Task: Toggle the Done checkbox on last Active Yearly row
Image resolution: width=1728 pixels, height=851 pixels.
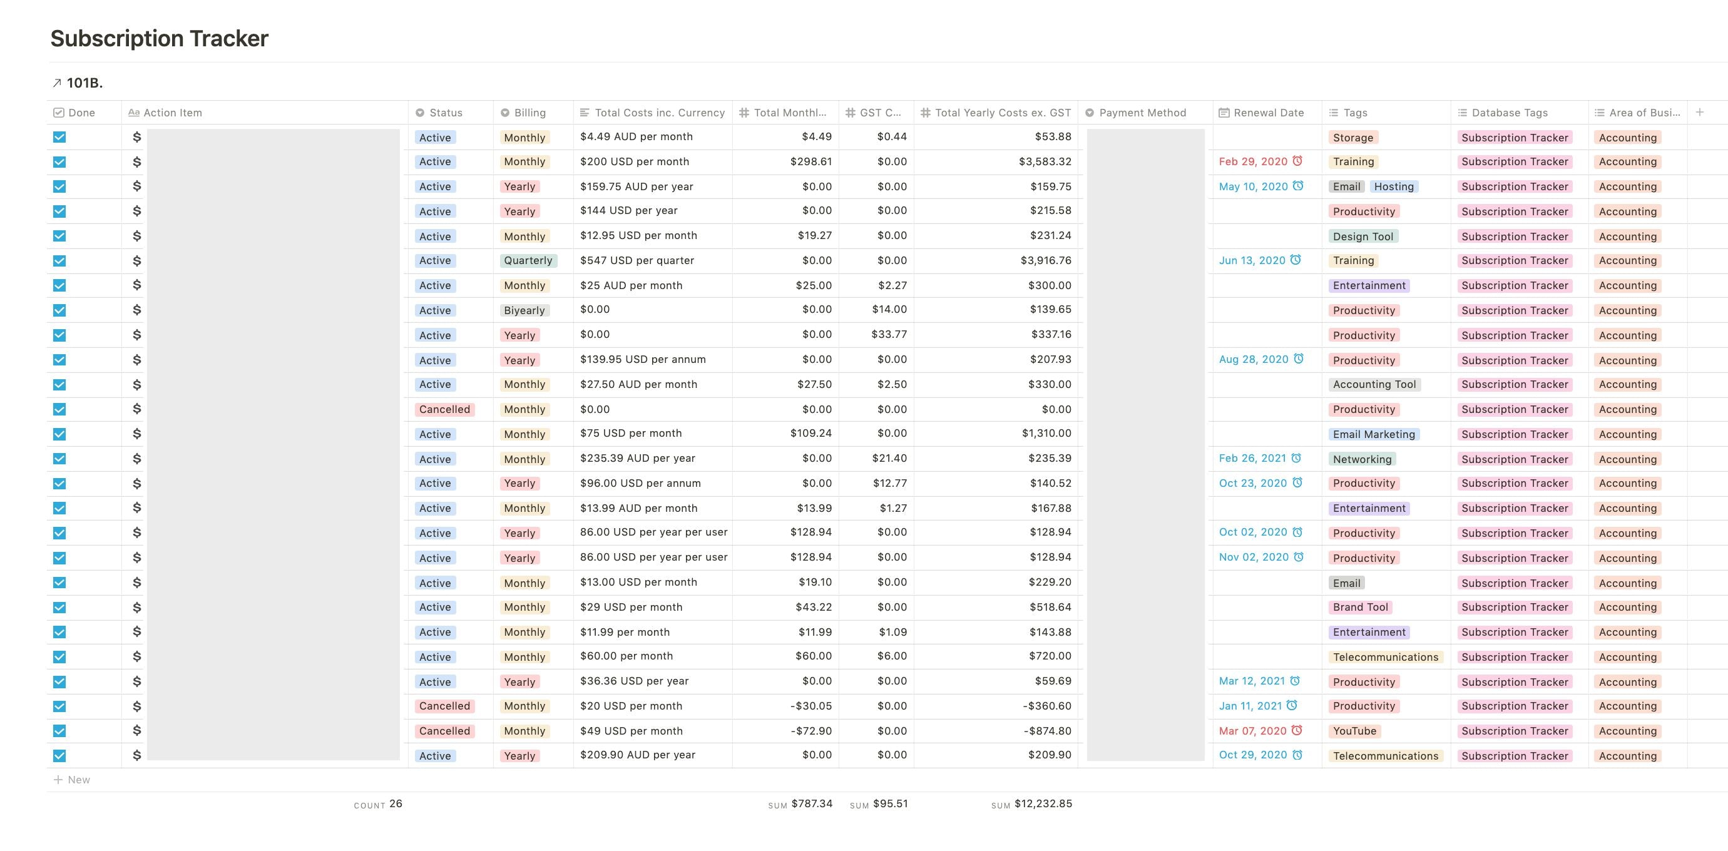Action: pyautogui.click(x=61, y=754)
